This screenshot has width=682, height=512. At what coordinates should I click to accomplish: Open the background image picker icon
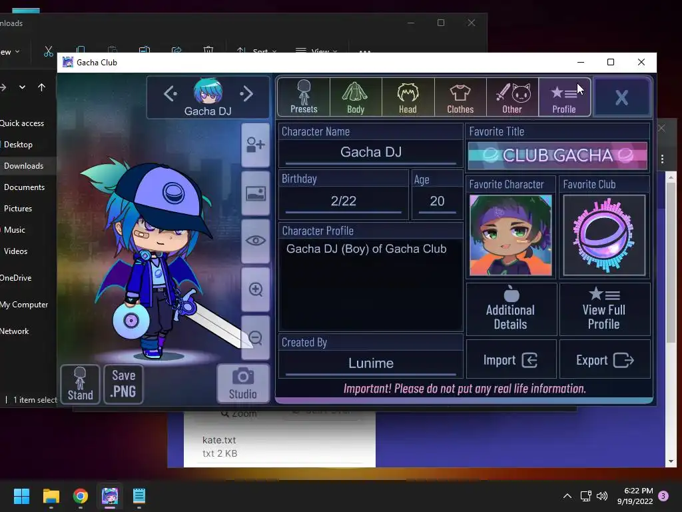click(255, 193)
